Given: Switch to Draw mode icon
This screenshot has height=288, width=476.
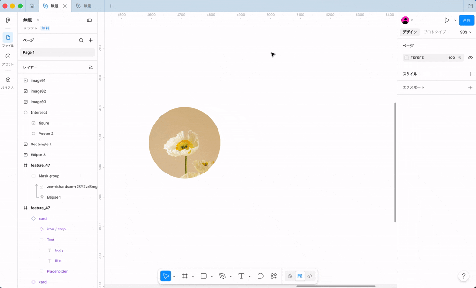Looking at the screenshot, I should tap(290, 276).
